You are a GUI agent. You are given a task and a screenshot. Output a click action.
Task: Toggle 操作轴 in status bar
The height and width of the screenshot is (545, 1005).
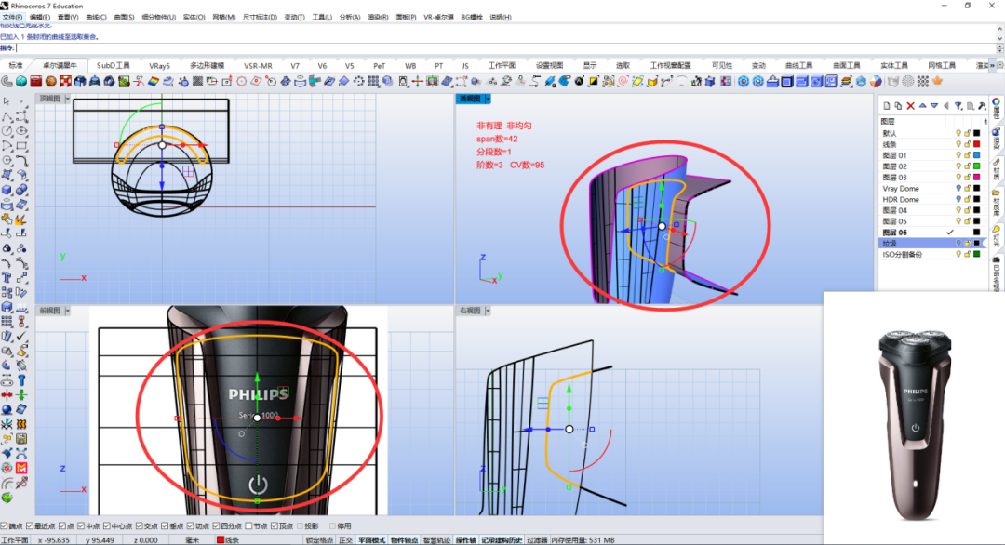(466, 540)
